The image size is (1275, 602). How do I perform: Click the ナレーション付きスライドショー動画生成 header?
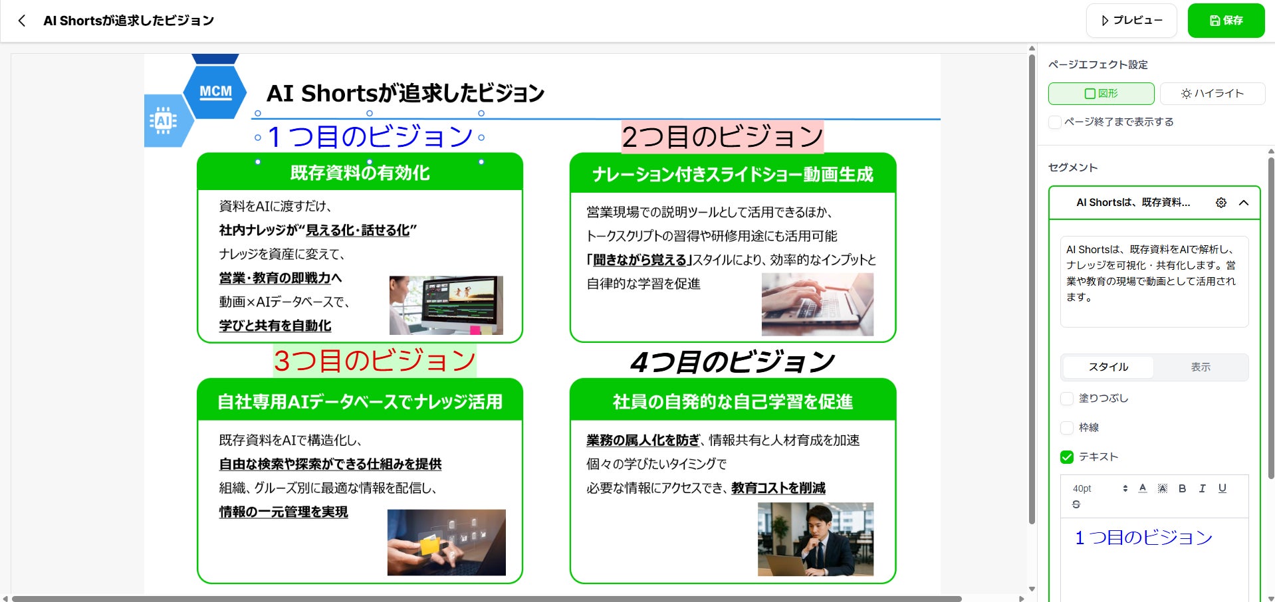[x=733, y=174]
